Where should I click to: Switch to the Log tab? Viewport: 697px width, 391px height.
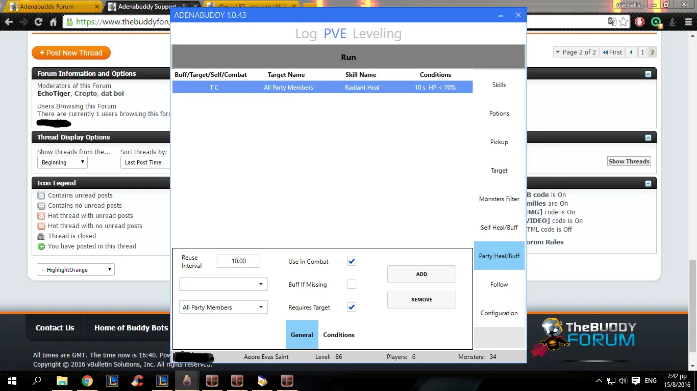[306, 34]
